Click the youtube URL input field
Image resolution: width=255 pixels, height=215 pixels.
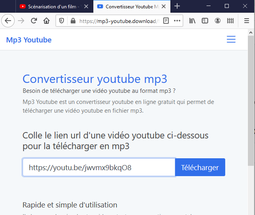[99, 167]
